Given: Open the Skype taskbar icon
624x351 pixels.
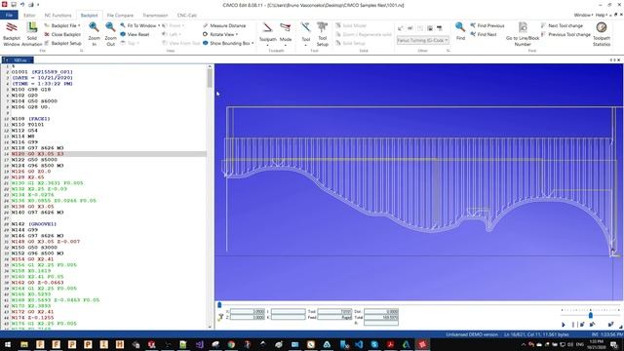Looking at the screenshot, I should (374, 344).
